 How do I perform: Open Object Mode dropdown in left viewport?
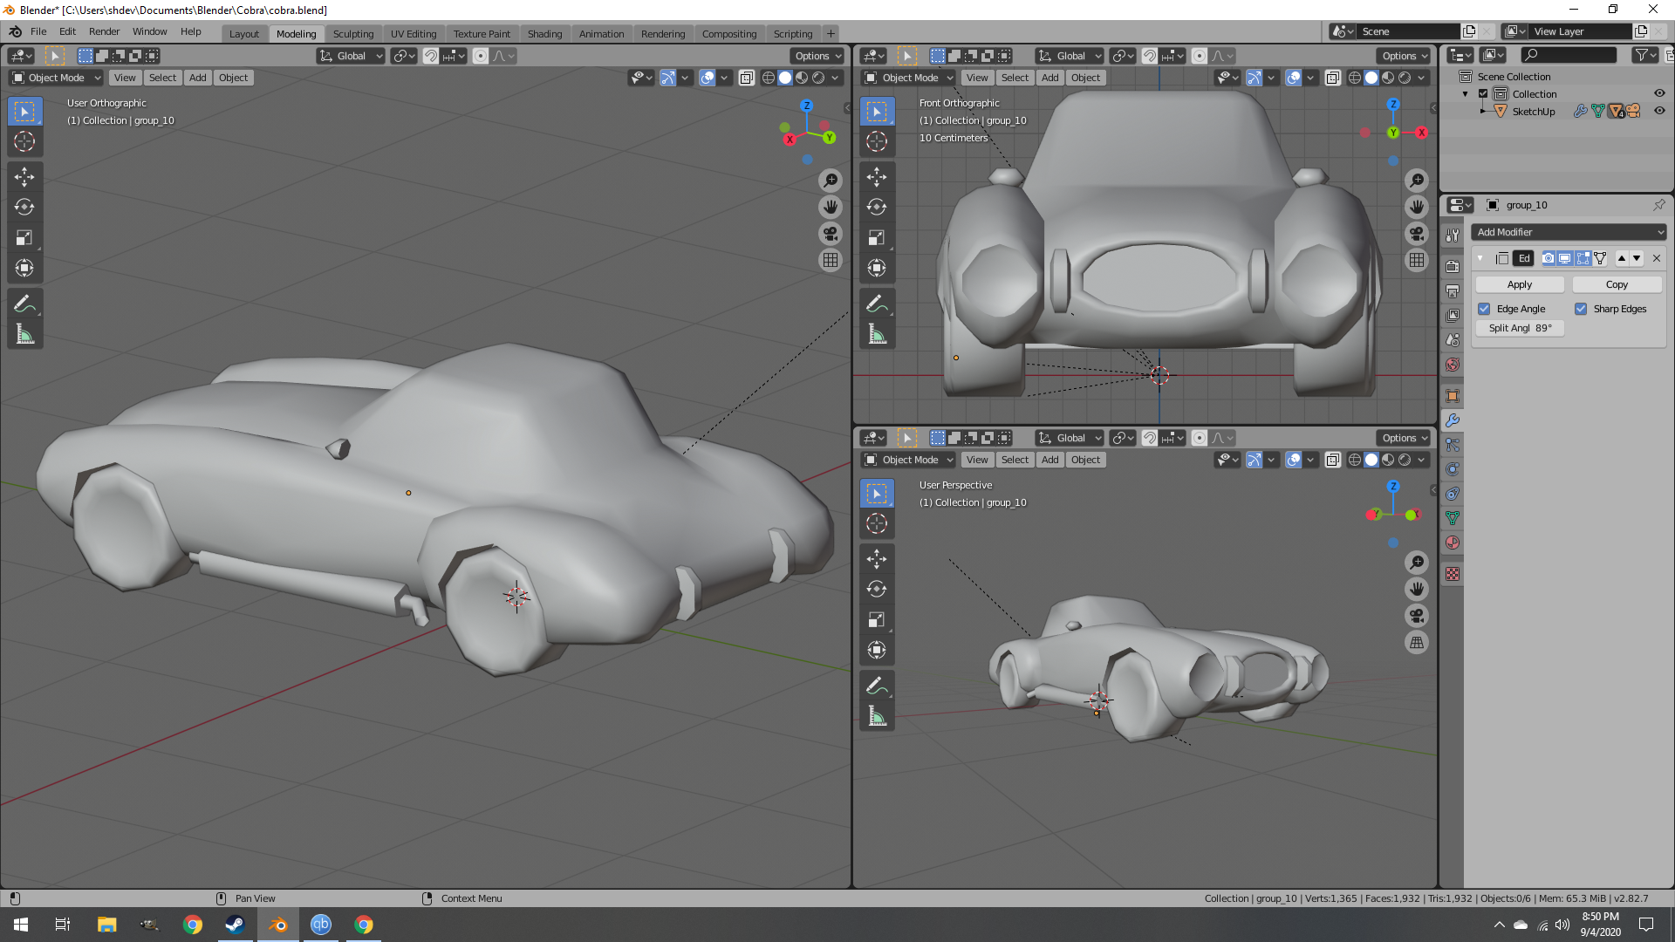56,78
